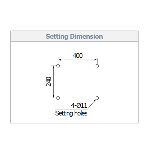The width and height of the screenshot is (150, 150).
Task: Click the 4-Ø11 hole callout label
Action: [x=79, y=105]
